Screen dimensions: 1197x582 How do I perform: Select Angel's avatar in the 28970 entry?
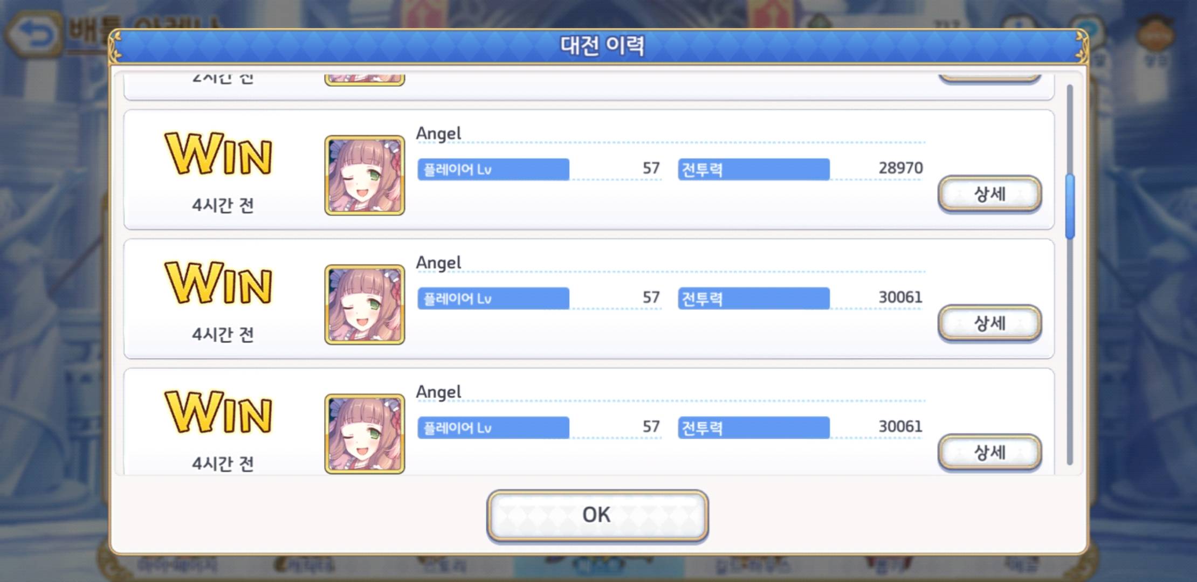tap(364, 175)
